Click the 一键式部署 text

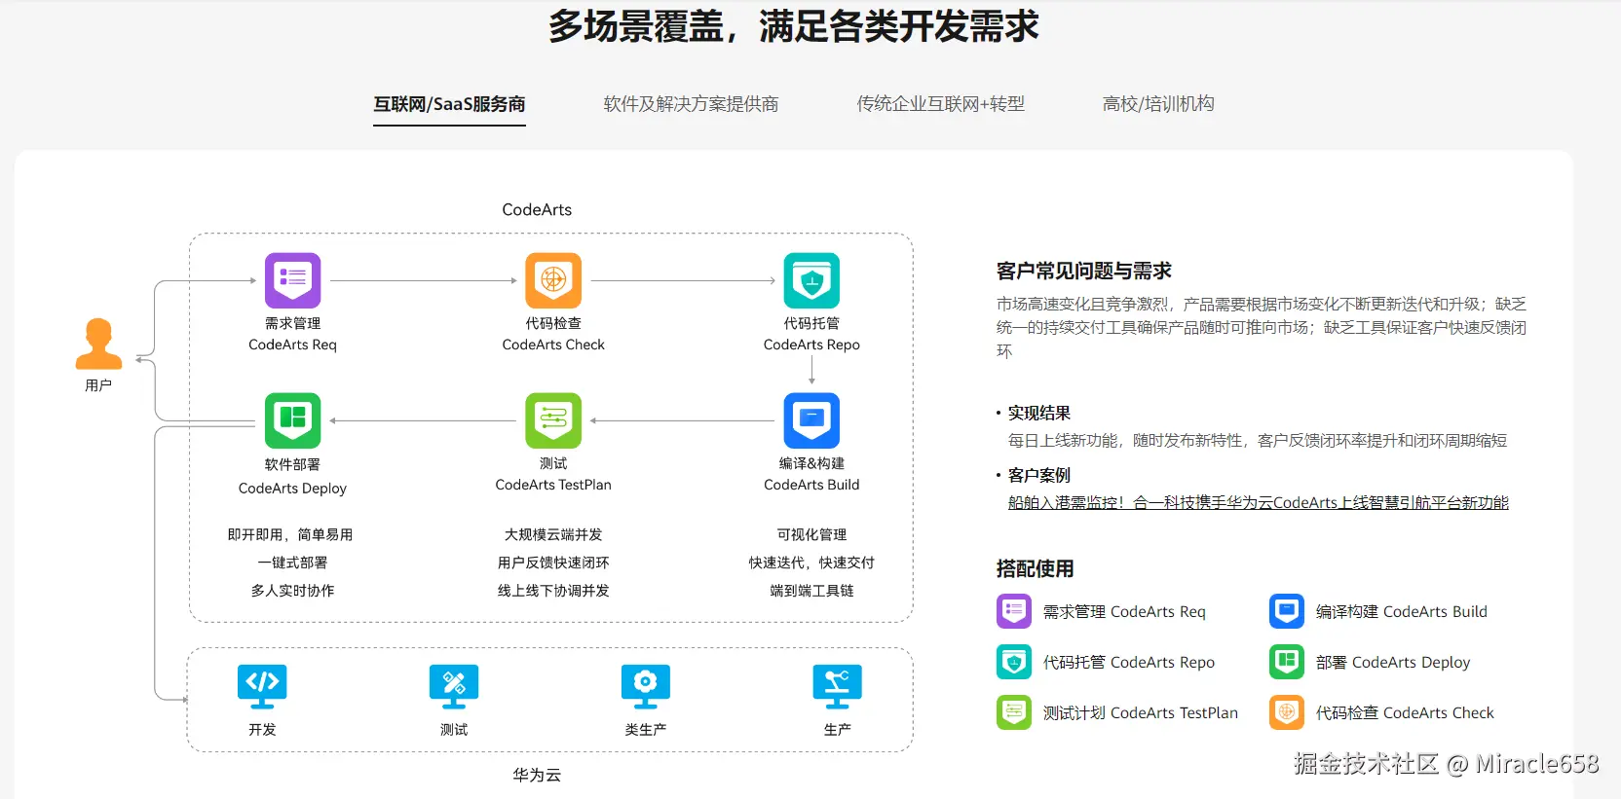tap(292, 563)
